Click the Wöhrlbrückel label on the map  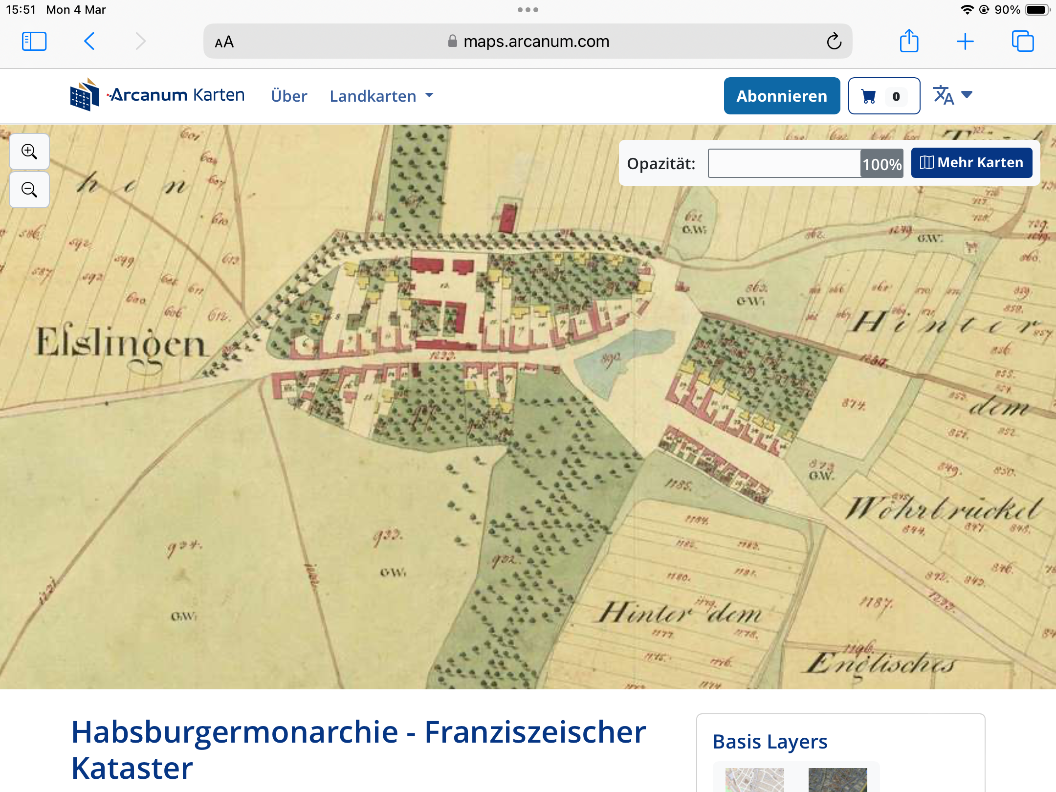click(x=944, y=509)
